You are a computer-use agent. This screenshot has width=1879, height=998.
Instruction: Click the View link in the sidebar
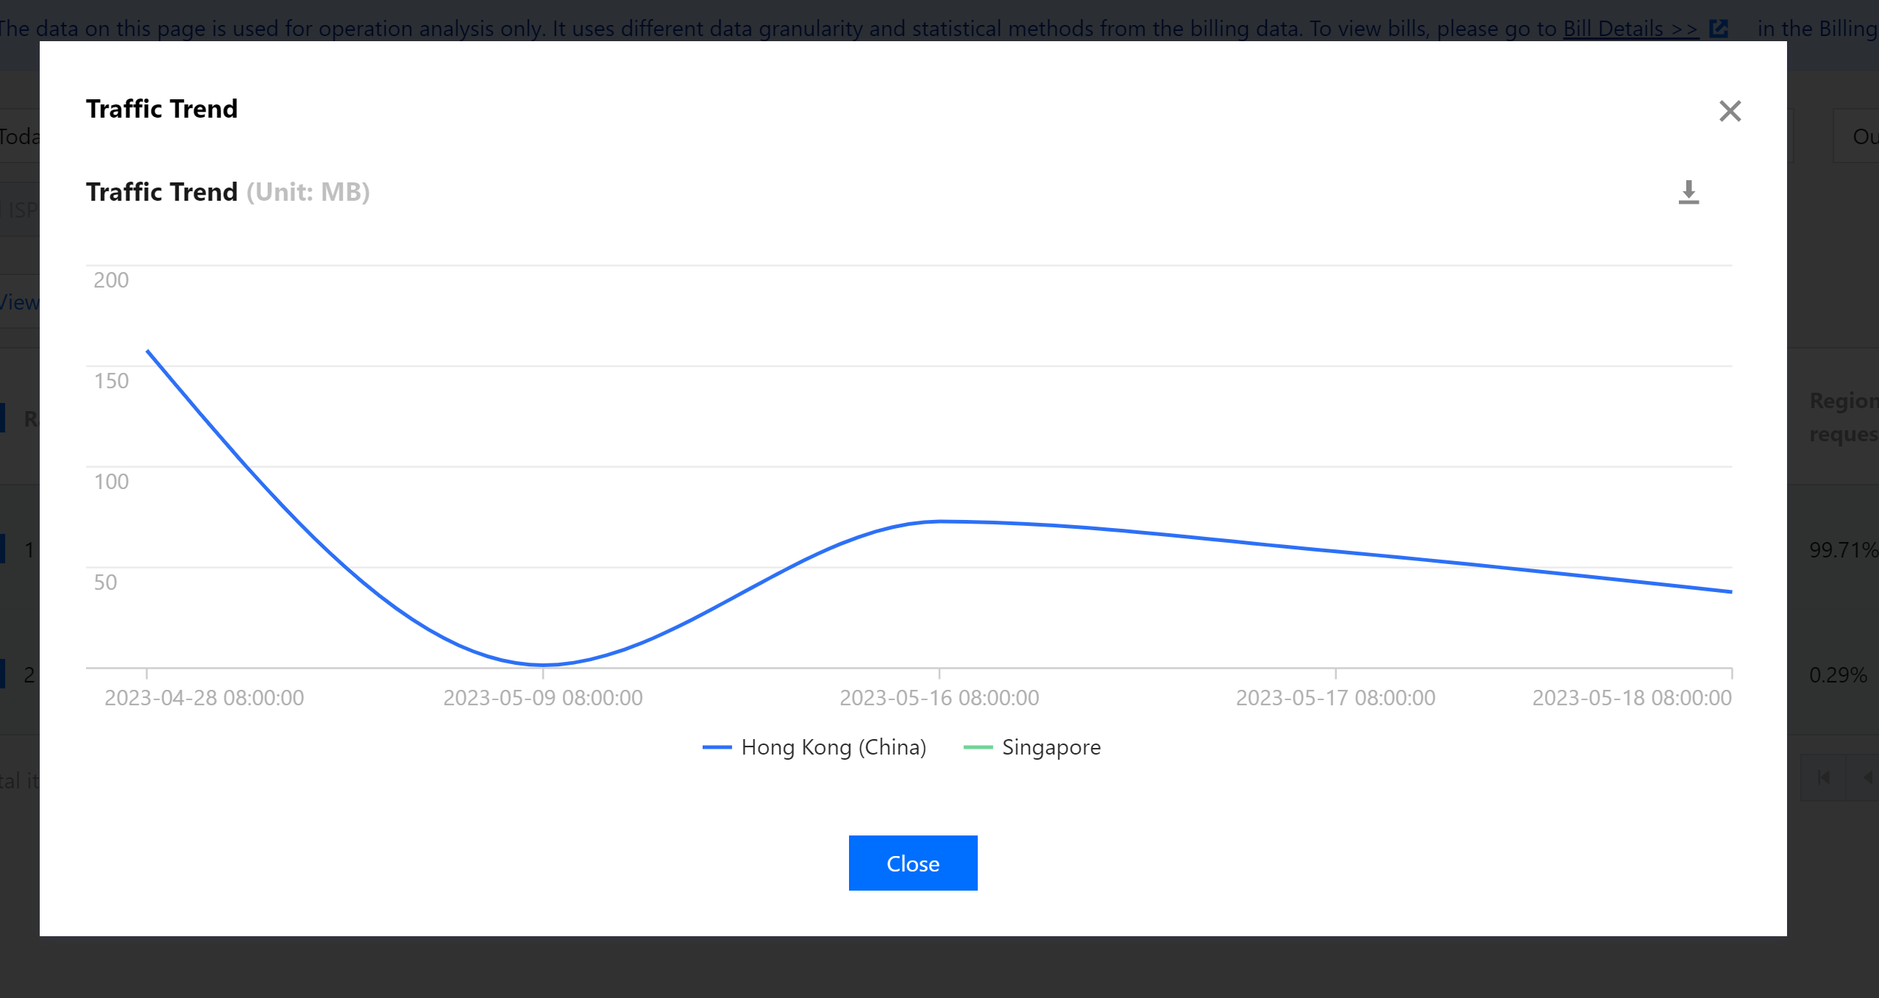click(19, 302)
